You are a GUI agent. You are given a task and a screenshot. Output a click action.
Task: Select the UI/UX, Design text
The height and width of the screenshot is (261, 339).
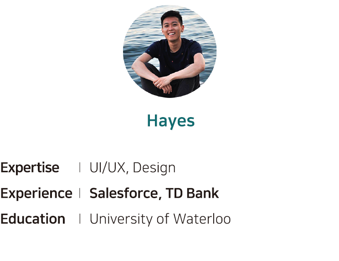[x=133, y=168]
